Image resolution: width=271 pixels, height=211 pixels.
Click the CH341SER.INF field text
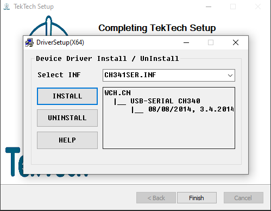(x=130, y=75)
